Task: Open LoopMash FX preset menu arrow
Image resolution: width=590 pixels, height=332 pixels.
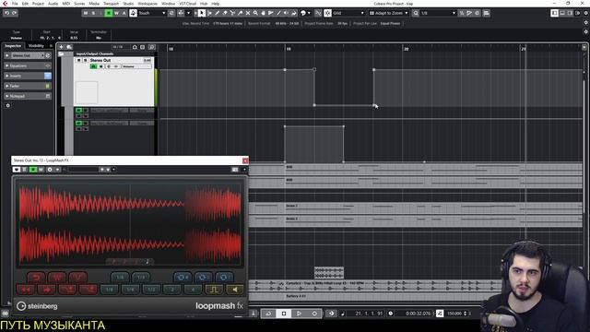Action: click(113, 170)
